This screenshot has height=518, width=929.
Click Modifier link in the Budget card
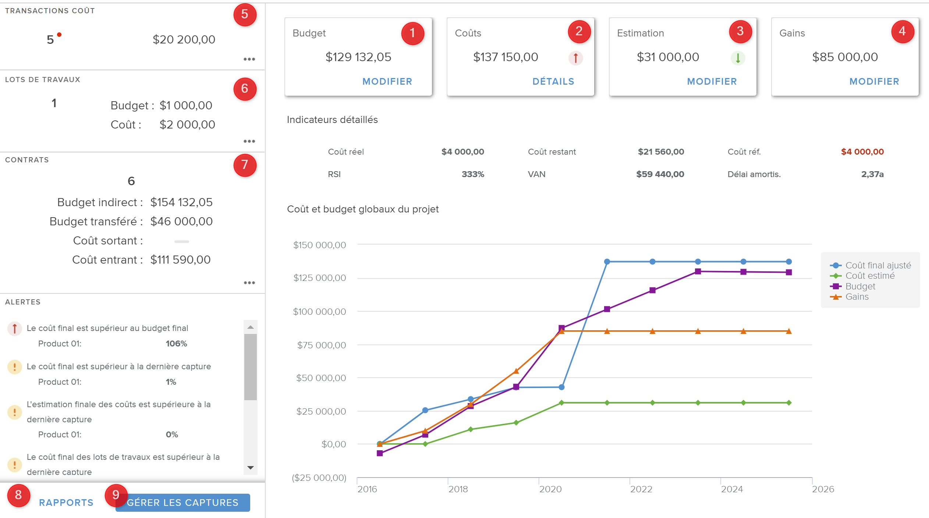pos(387,81)
